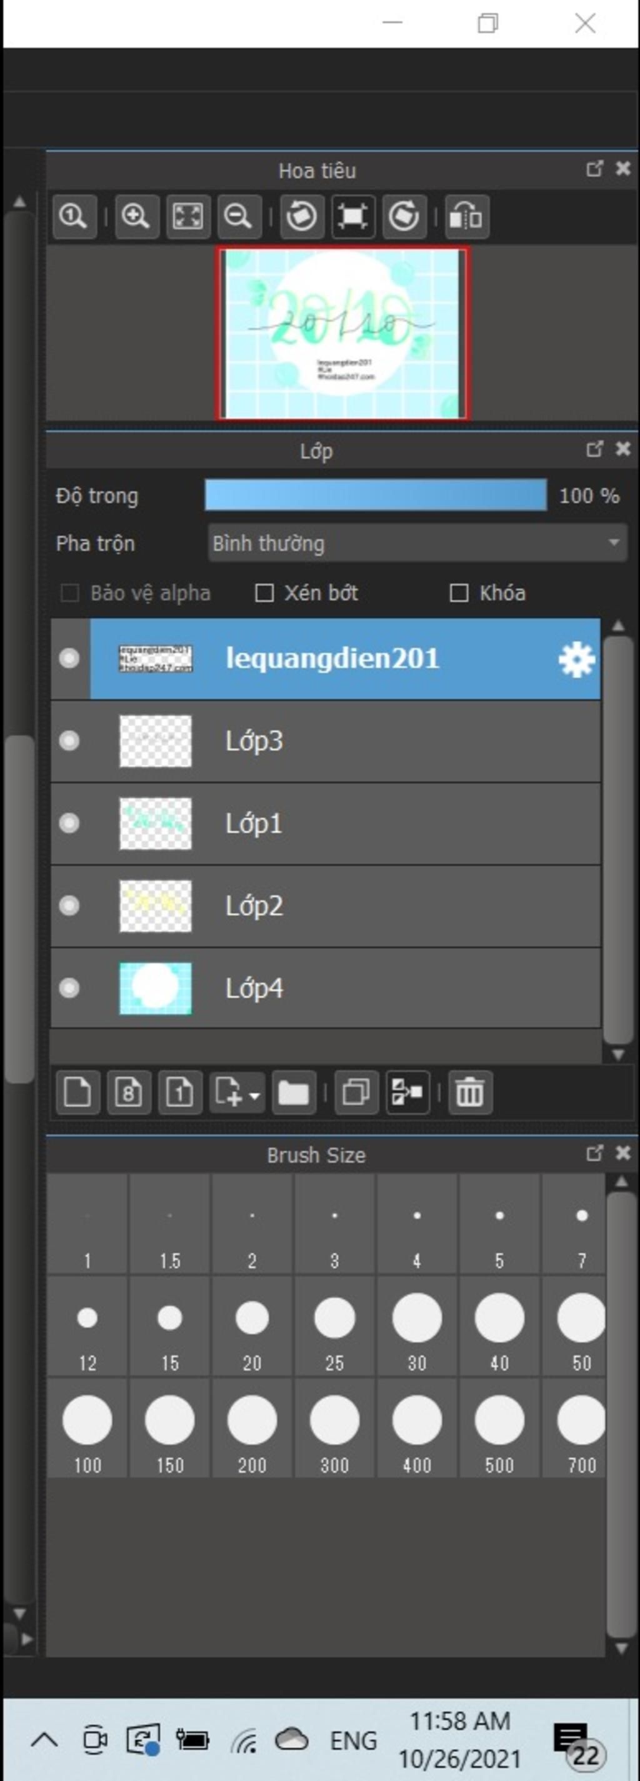The height and width of the screenshot is (1781, 640).
Task: Open the Pha trộn blend mode dropdown
Action: coord(417,542)
